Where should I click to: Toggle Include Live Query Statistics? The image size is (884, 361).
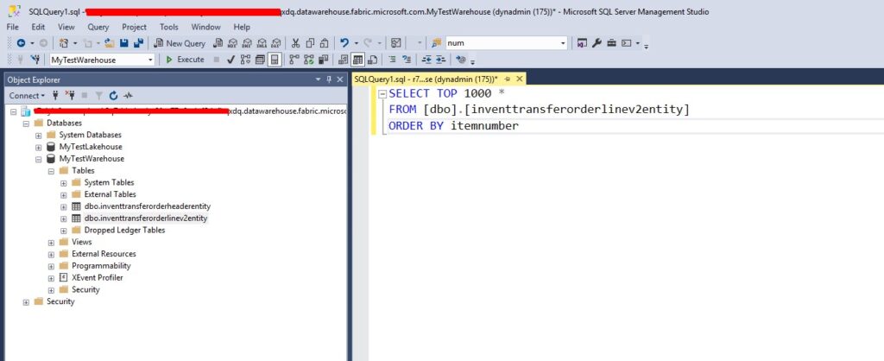point(308,60)
